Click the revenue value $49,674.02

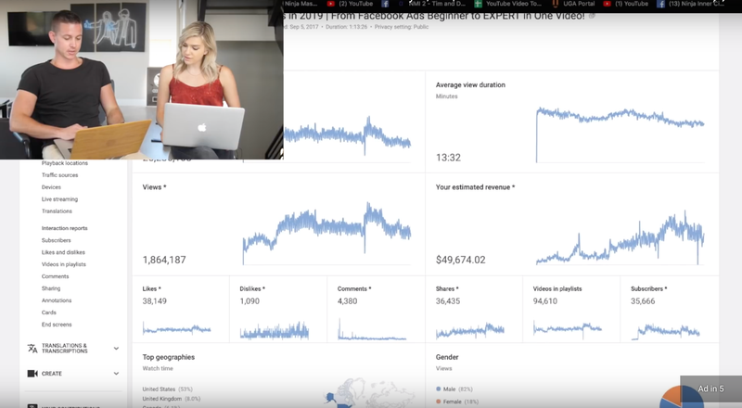[460, 260]
